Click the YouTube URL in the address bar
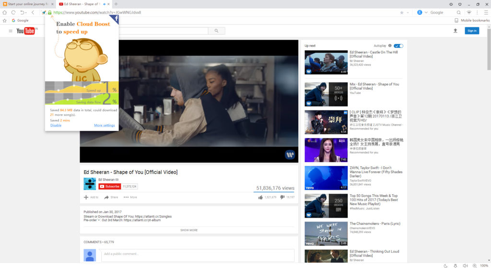The image size is (491, 268). click(97, 12)
